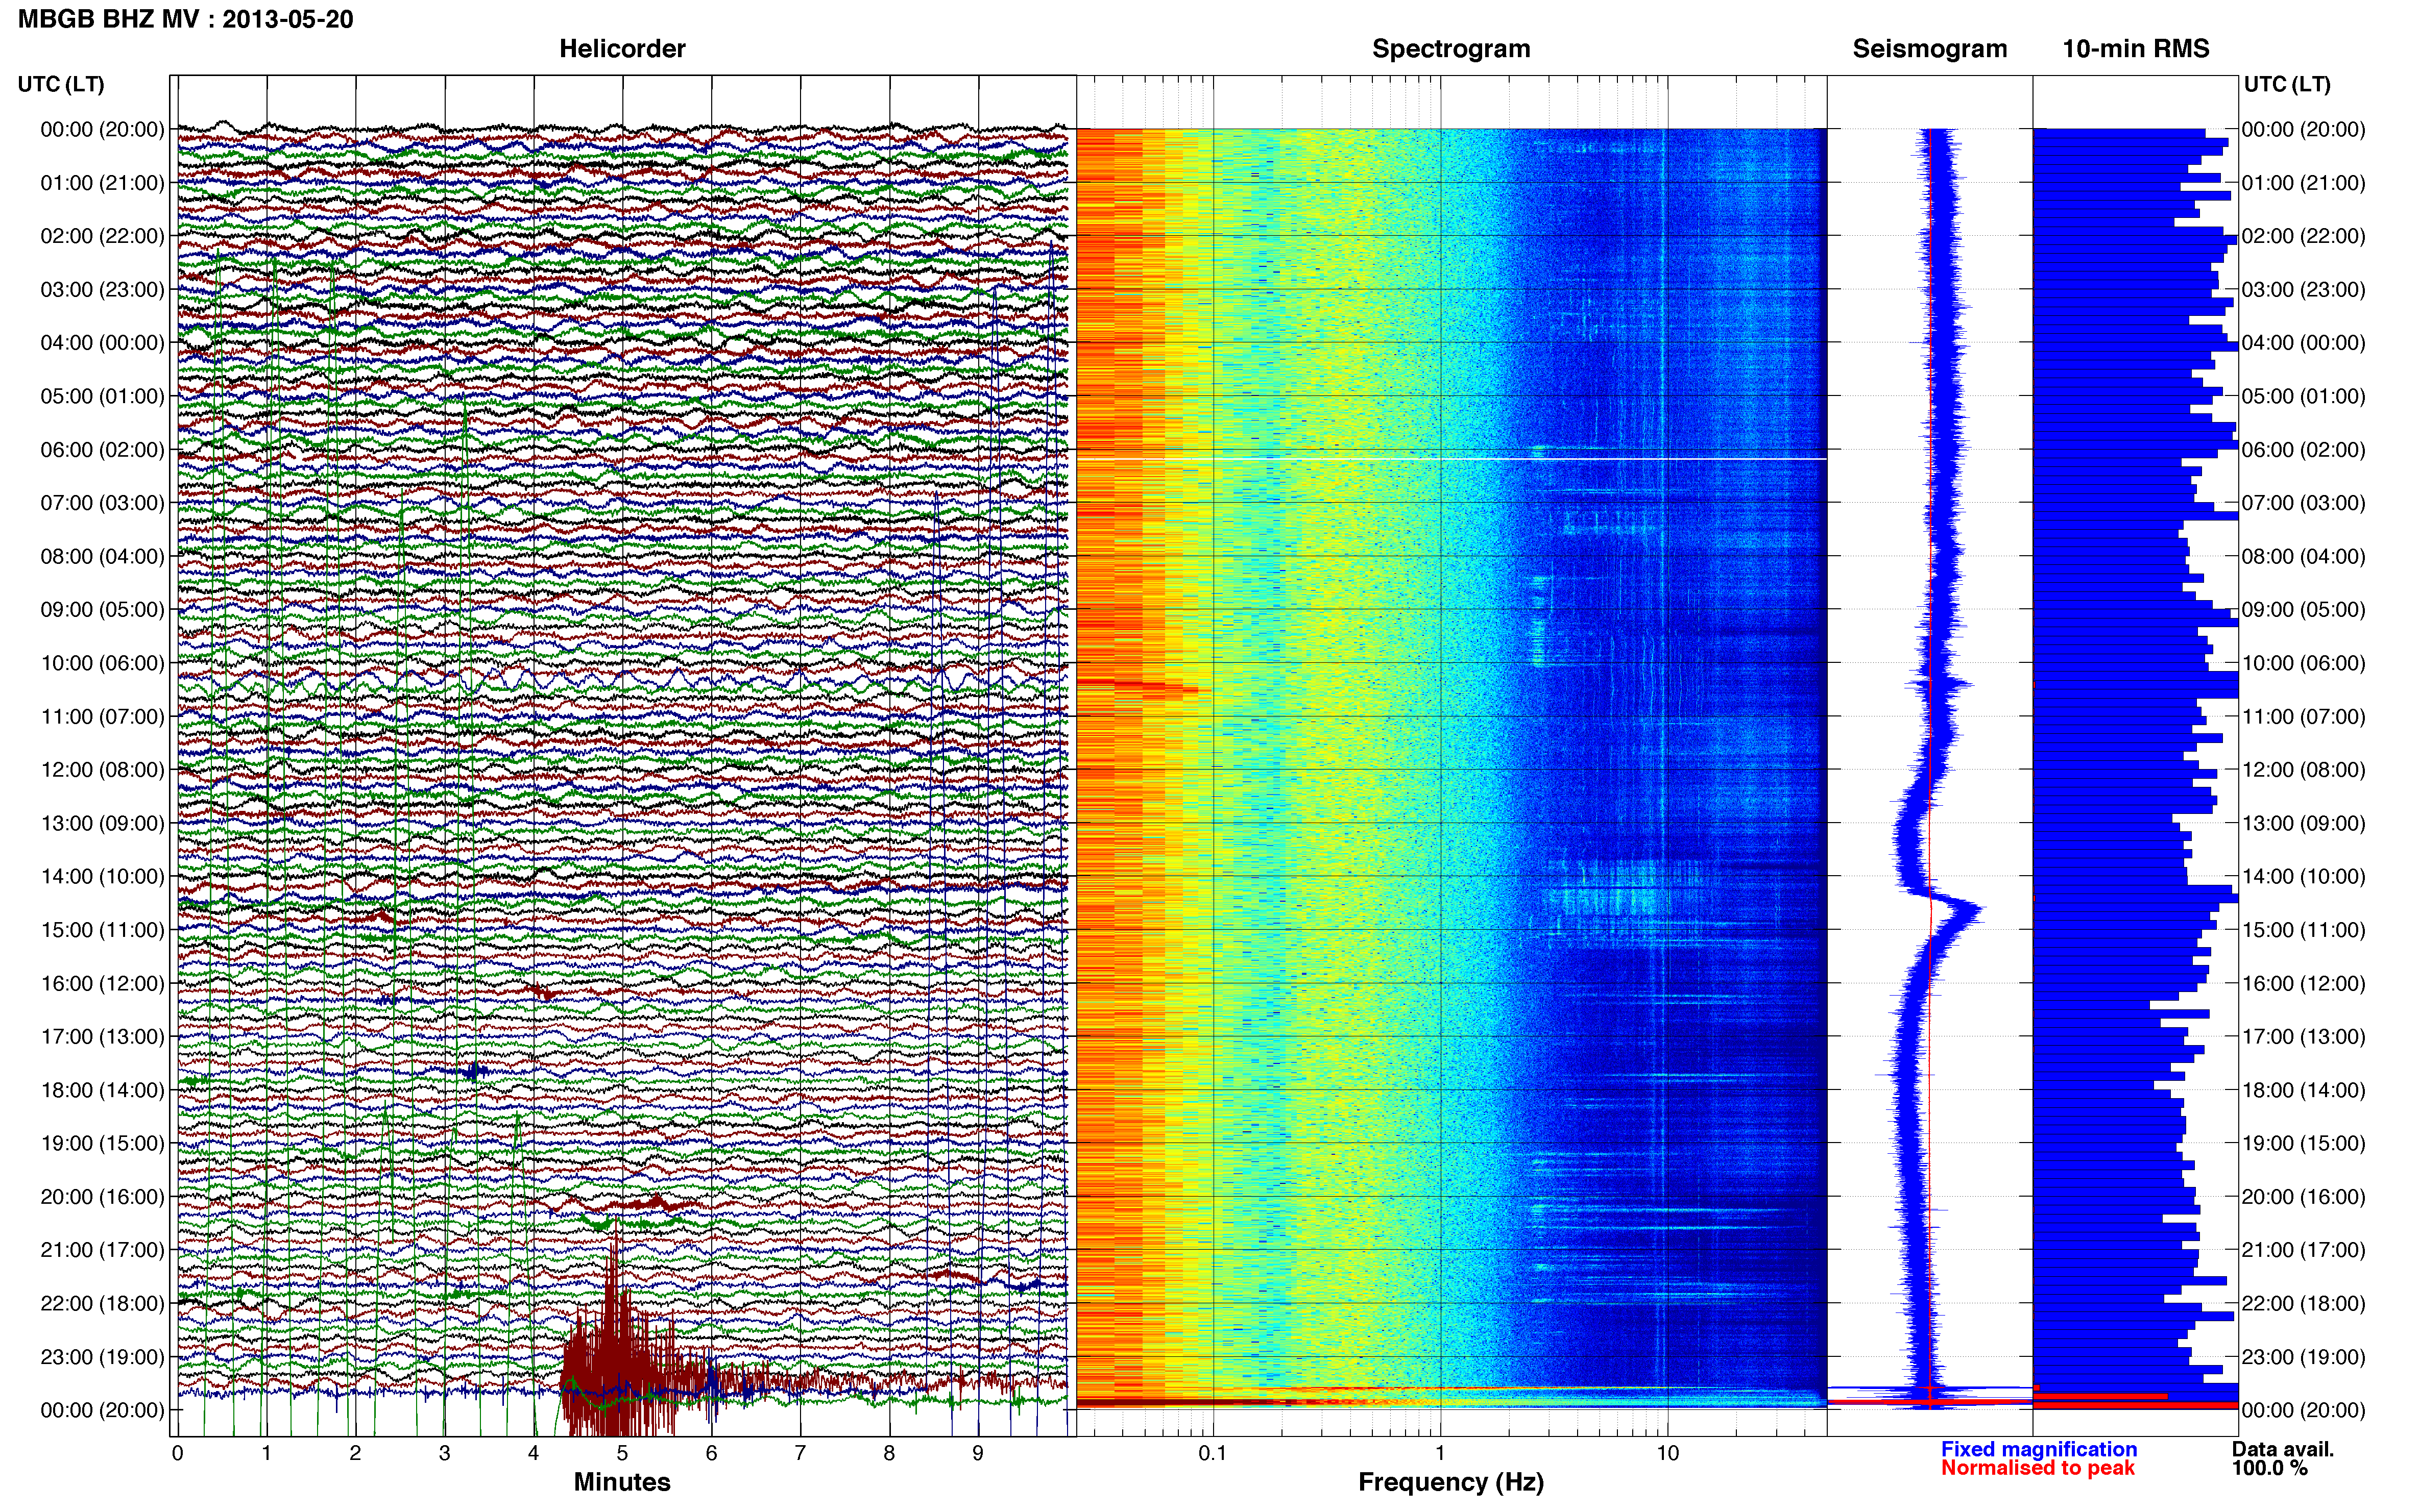
Task: Click the left 02:00 (22:00) time label
Action: [102, 236]
